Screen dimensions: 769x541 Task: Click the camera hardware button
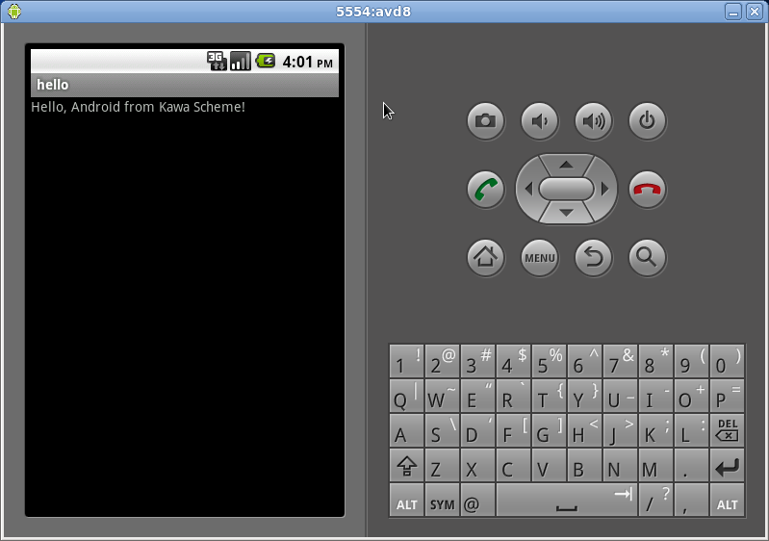pyautogui.click(x=485, y=120)
